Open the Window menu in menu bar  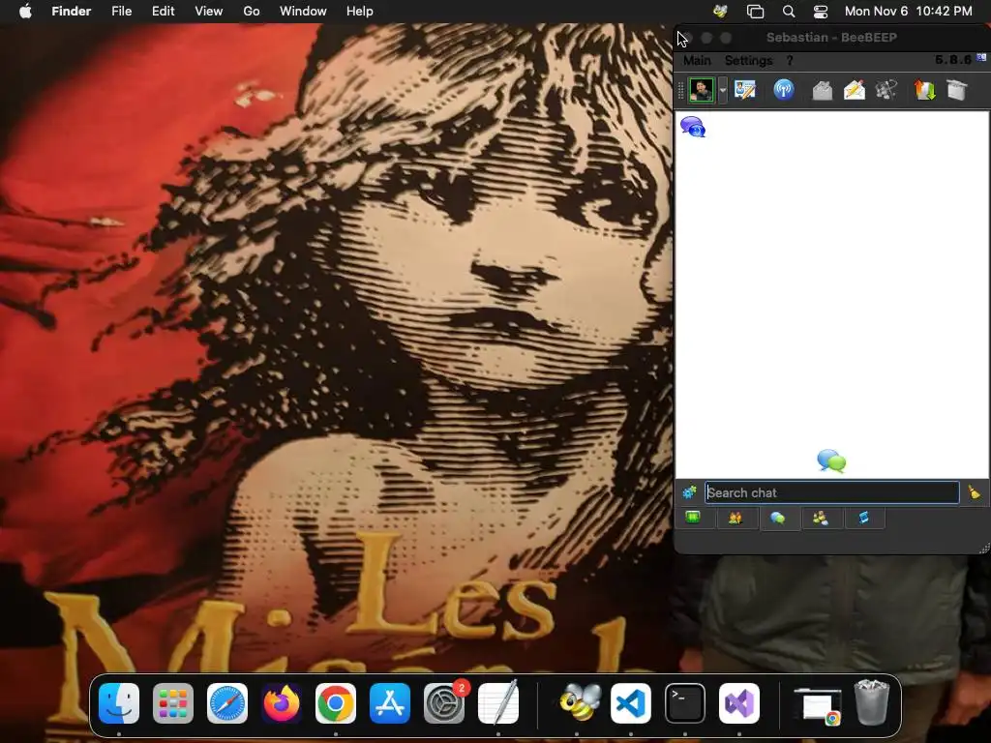point(303,12)
